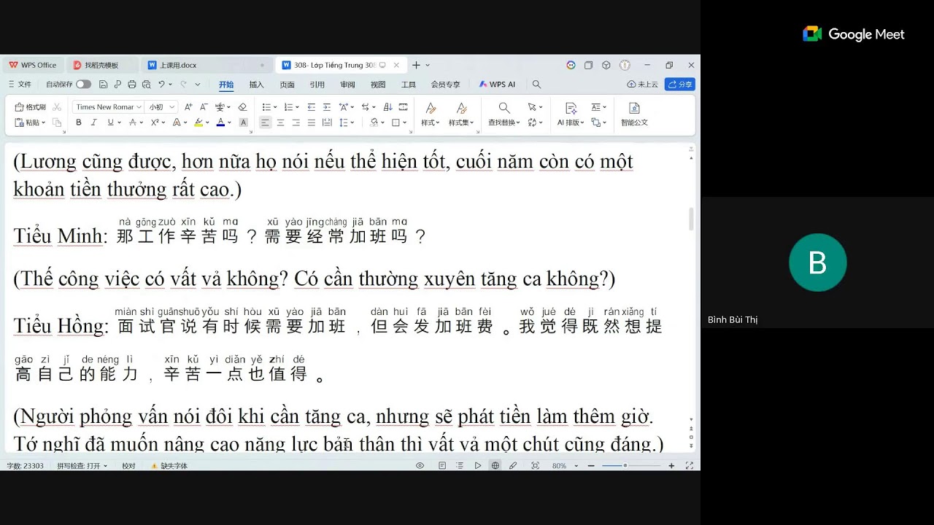Click the increase indent icon

[x=327, y=107]
